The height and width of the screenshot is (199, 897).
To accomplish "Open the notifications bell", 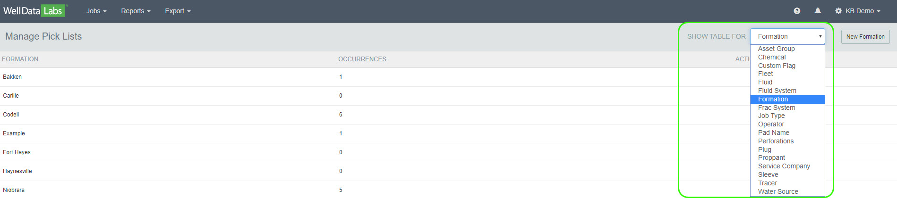I will coord(818,11).
